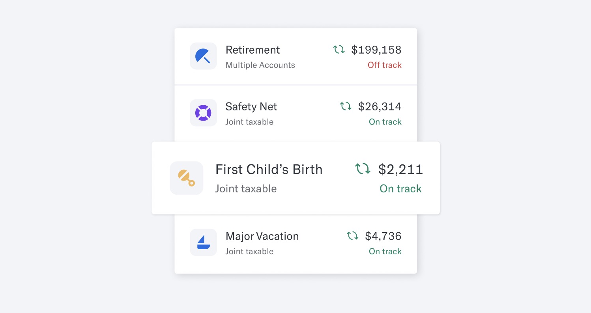Viewport: 591px width, 313px height.
Task: Click the auto-deposit arrows beside $199,158
Action: pyautogui.click(x=339, y=50)
